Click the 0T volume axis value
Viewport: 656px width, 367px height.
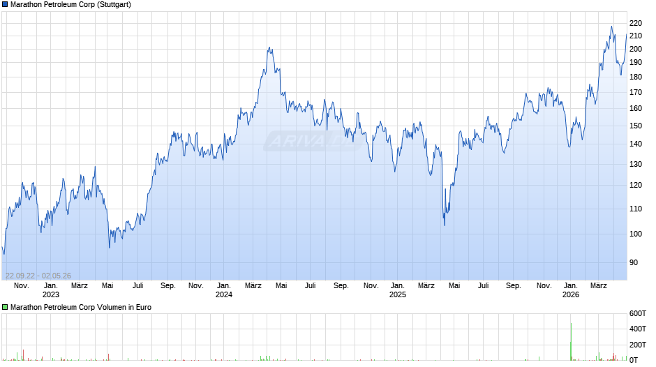tap(634, 360)
